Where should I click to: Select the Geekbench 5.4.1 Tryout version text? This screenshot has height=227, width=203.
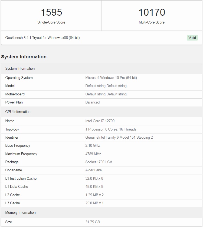click(x=42, y=38)
